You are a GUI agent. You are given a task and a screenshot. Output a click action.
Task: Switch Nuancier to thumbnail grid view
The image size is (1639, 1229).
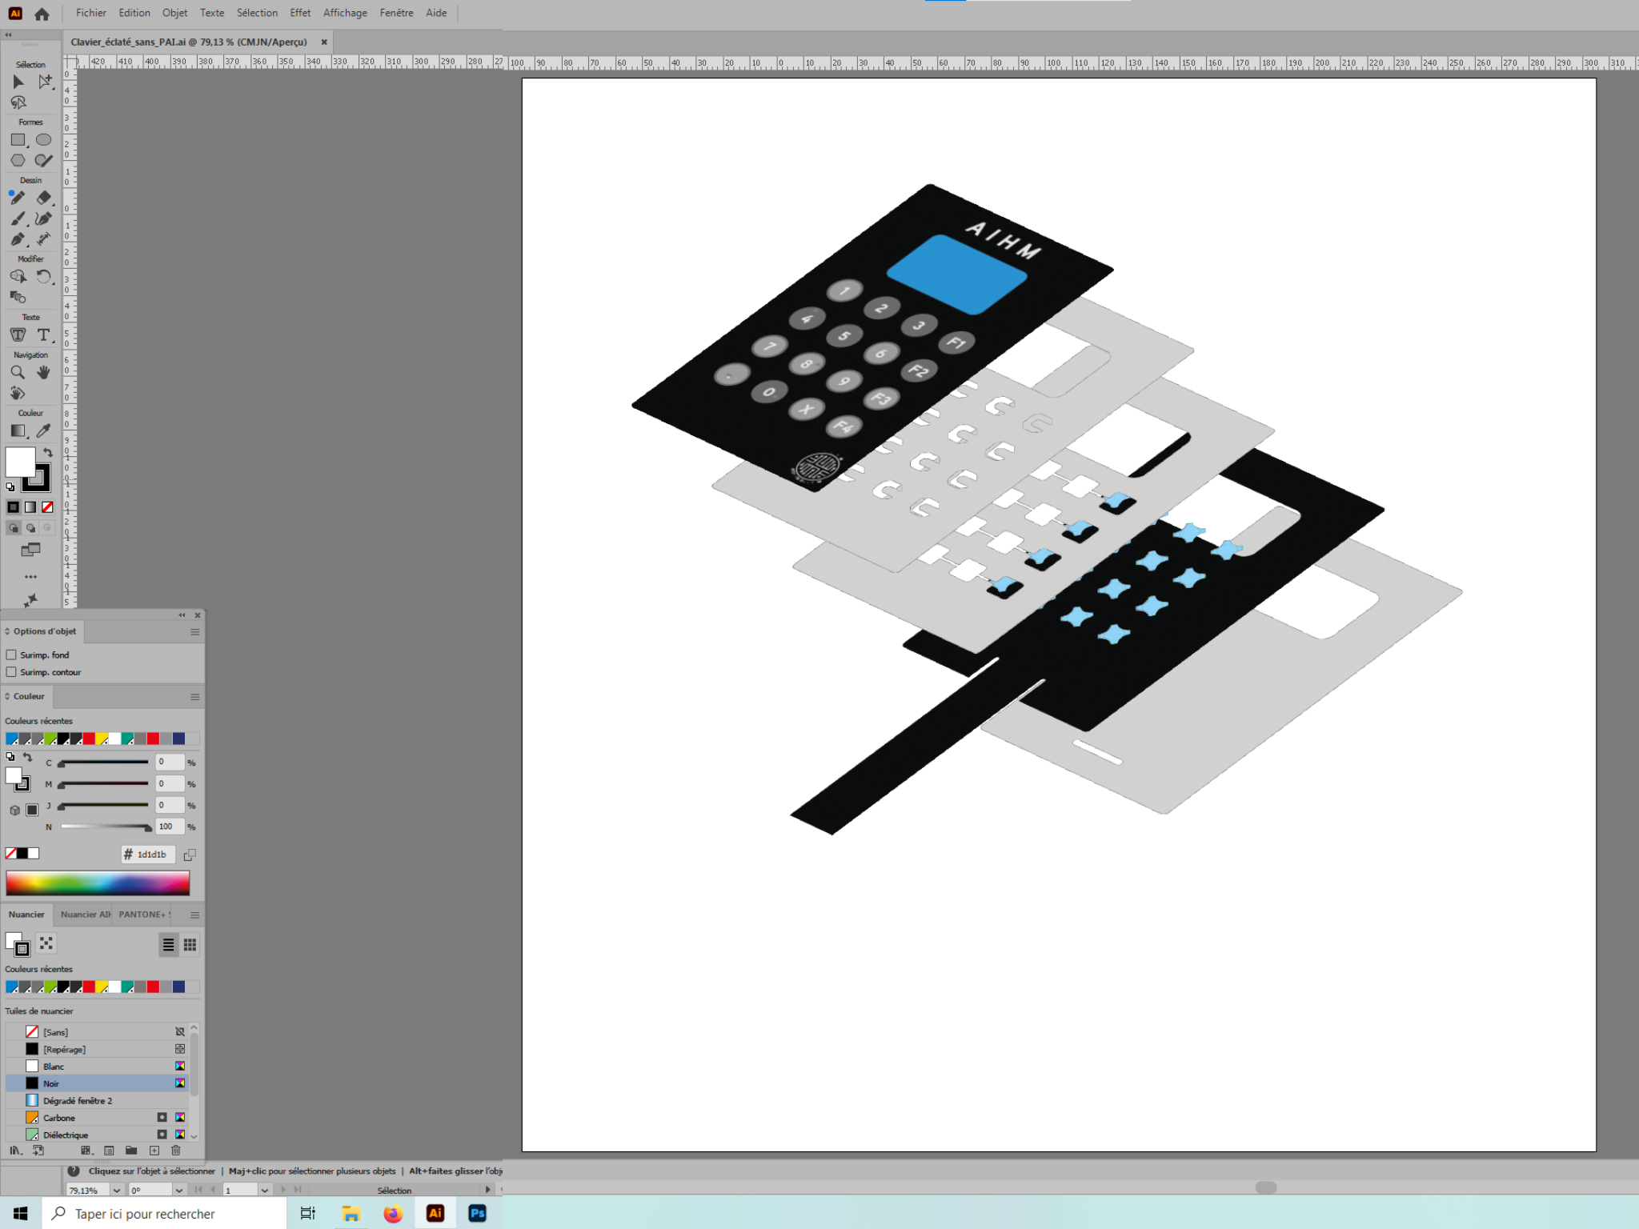(190, 945)
